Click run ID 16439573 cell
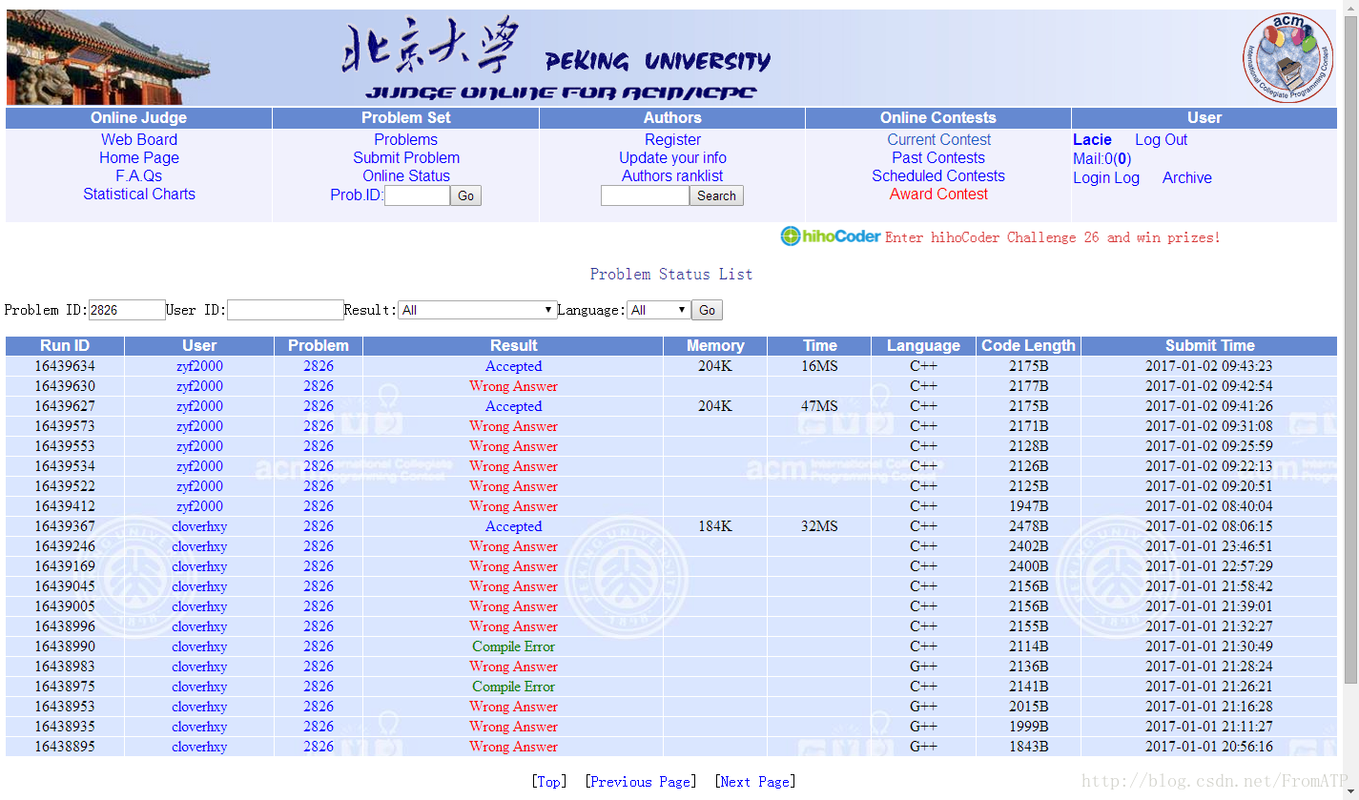The width and height of the screenshot is (1359, 800). [65, 426]
